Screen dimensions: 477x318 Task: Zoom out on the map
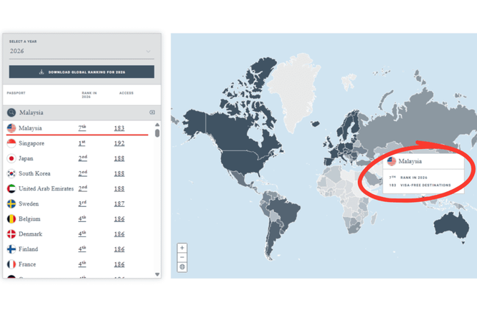coord(182,257)
